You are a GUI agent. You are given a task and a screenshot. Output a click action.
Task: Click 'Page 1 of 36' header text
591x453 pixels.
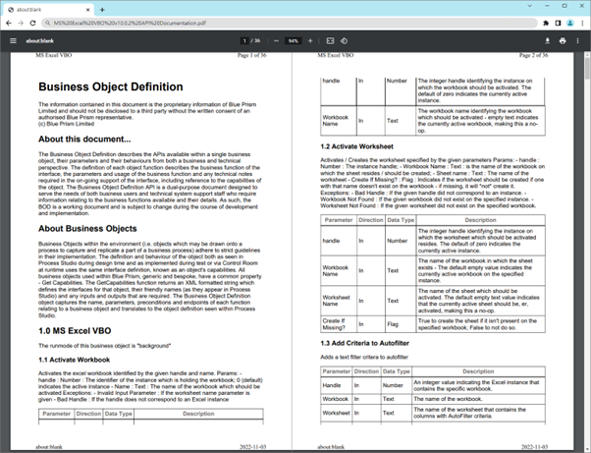tap(251, 55)
